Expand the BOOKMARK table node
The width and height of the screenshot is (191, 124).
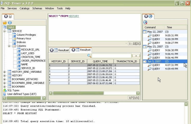point(4,87)
